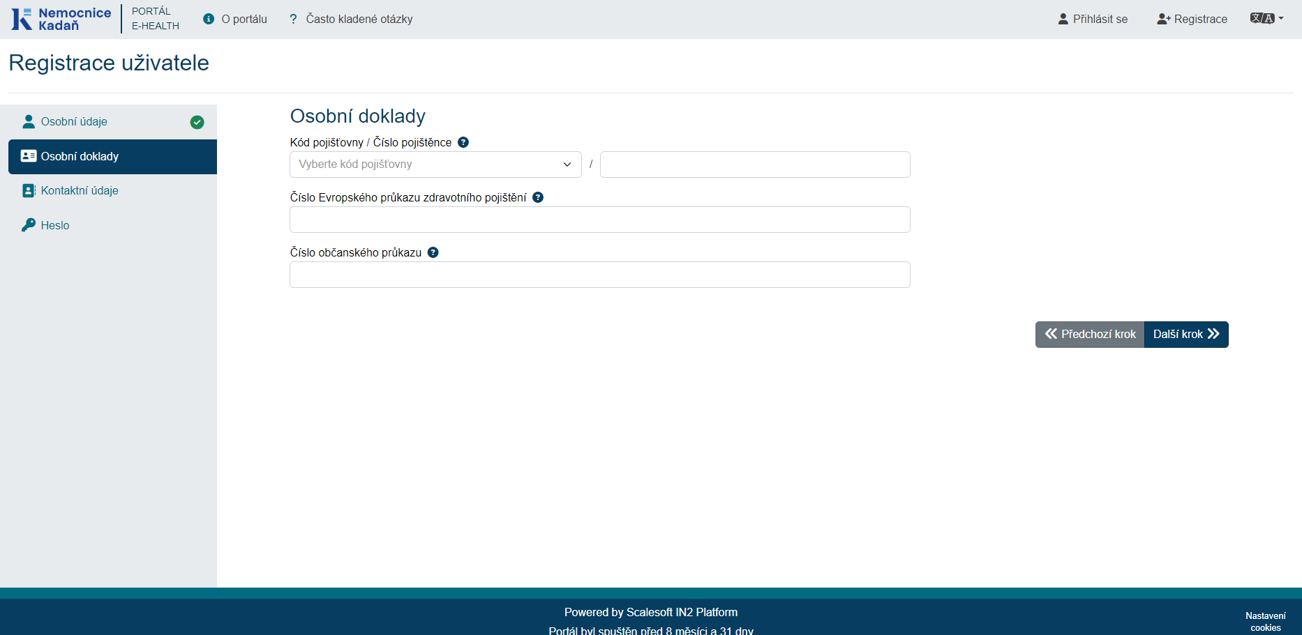Continue with Další krok button
This screenshot has height=635, width=1302.
(1186, 335)
